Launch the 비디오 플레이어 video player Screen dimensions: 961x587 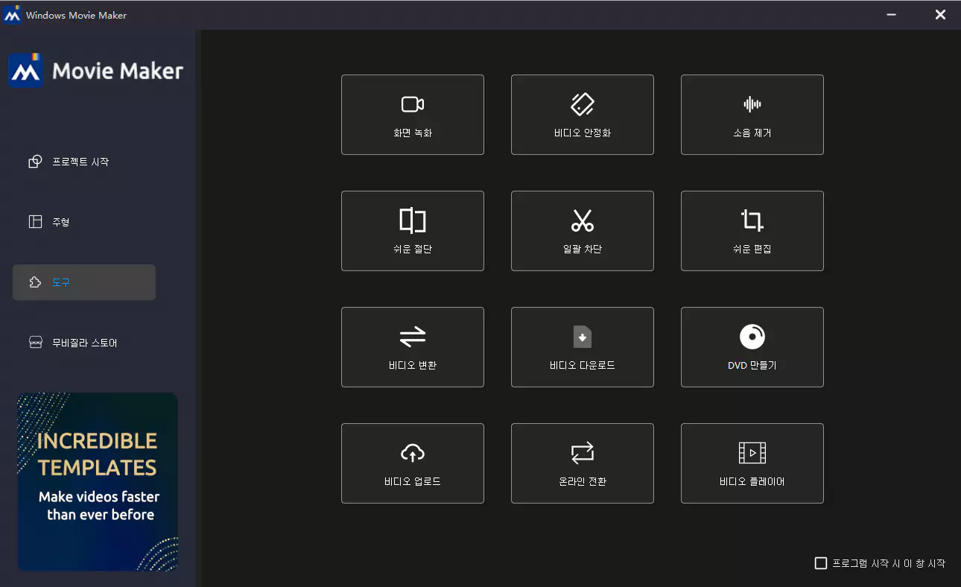coord(752,463)
